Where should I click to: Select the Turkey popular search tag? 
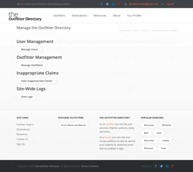pyautogui.click(x=165, y=141)
